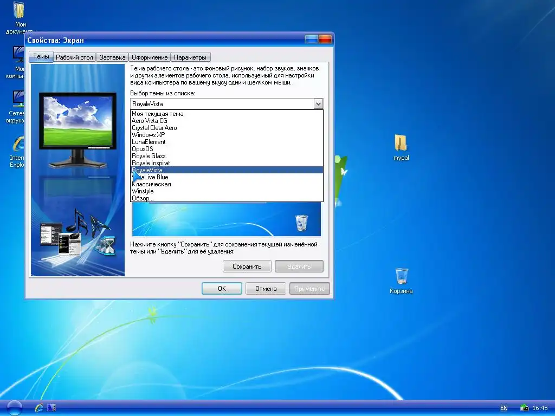Choose Классическая theme

[227, 184]
